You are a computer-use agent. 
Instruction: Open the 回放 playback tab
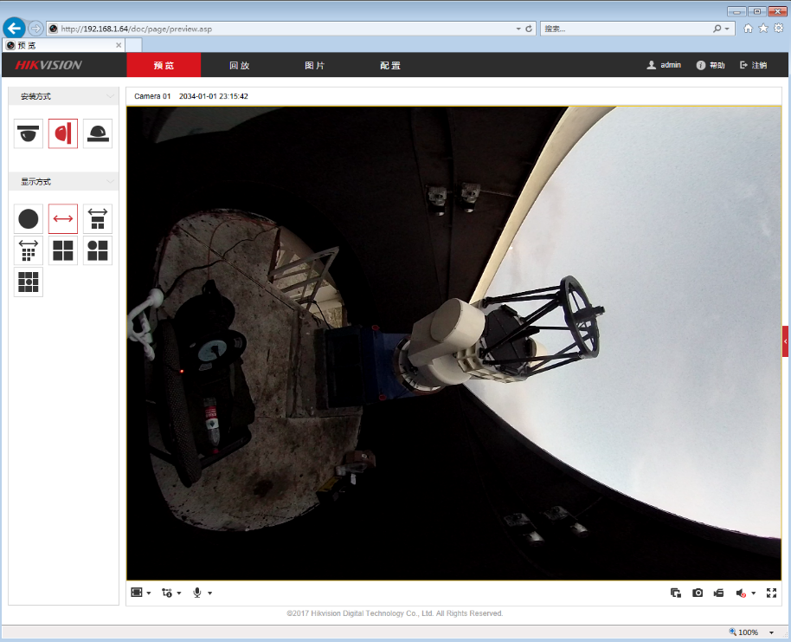239,65
